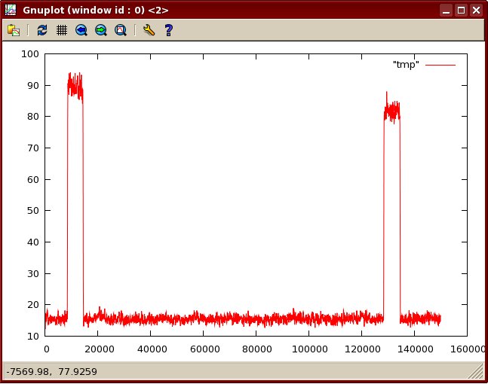
Task: Click the red legend line sample
Action: point(440,65)
